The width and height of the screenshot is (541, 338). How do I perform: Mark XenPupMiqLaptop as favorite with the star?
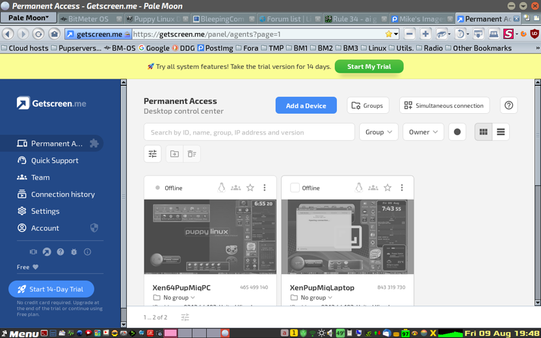[x=388, y=188]
